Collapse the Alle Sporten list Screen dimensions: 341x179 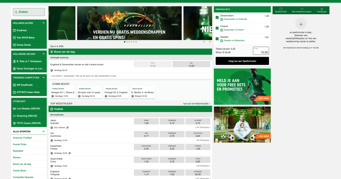tap(43, 132)
